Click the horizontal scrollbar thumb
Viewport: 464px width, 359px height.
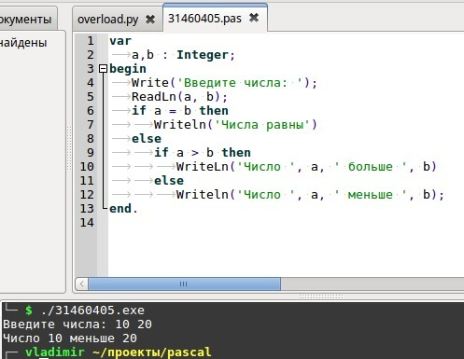click(x=184, y=283)
